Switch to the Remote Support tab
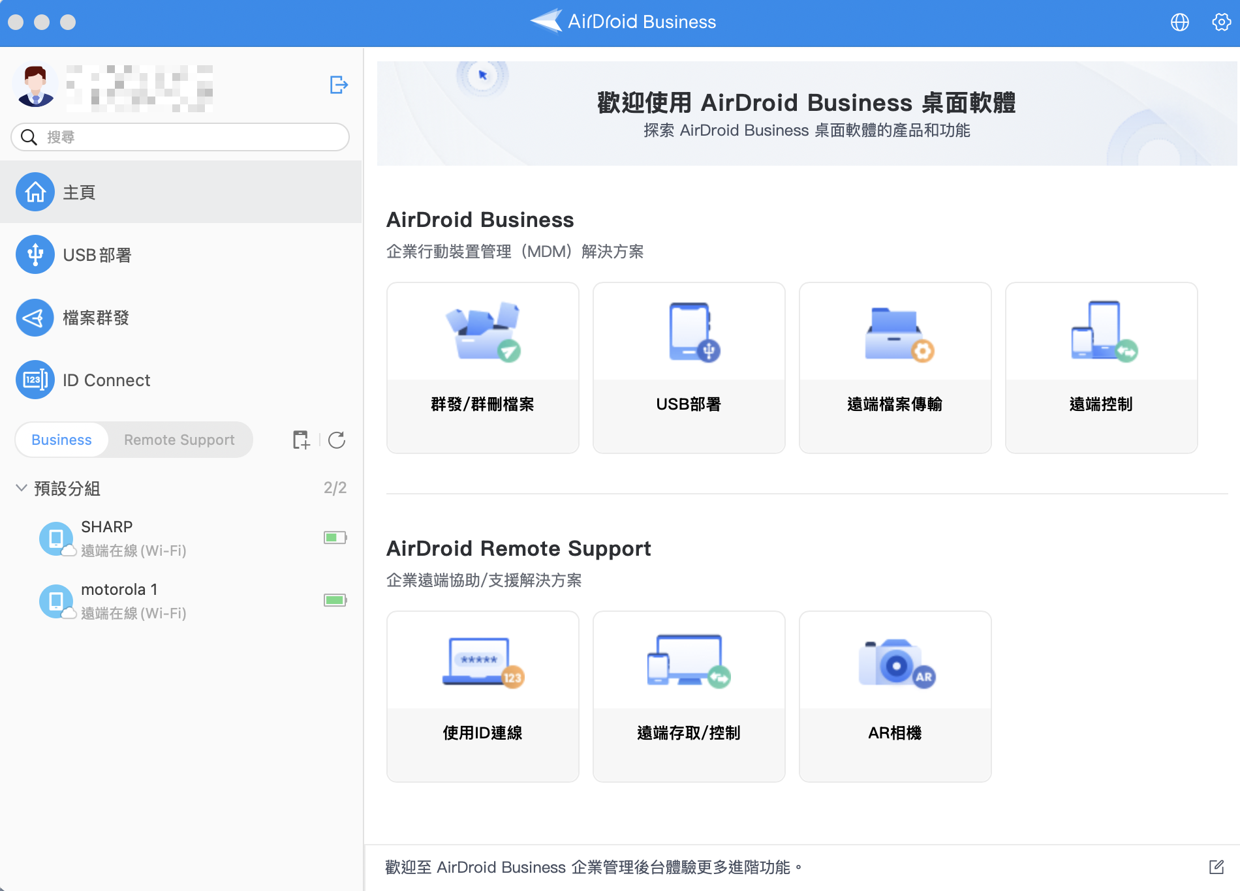Viewport: 1240px width, 891px height. (x=179, y=440)
